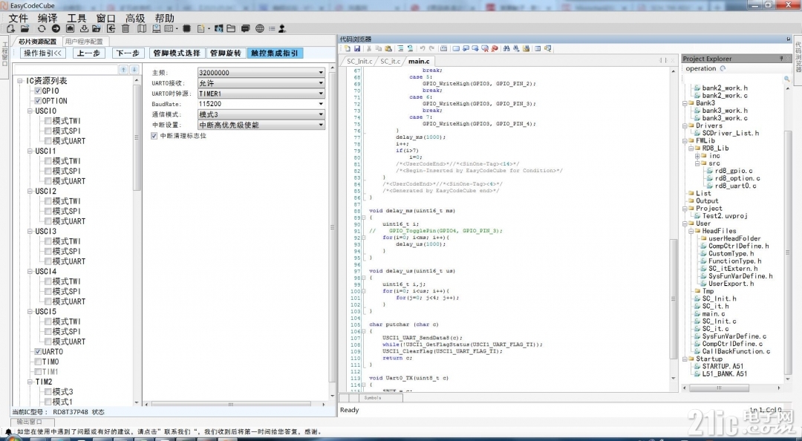Viewport: 802px width, 441px height.
Task: Click the toggle bookmark rectangle icon
Action: click(456, 48)
